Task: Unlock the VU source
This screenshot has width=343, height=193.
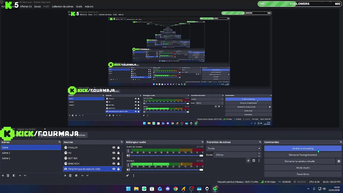Action: click(118, 153)
